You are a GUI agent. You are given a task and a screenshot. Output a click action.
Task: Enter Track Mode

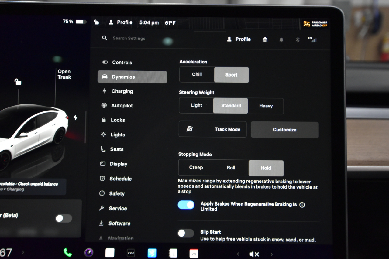coord(212,129)
